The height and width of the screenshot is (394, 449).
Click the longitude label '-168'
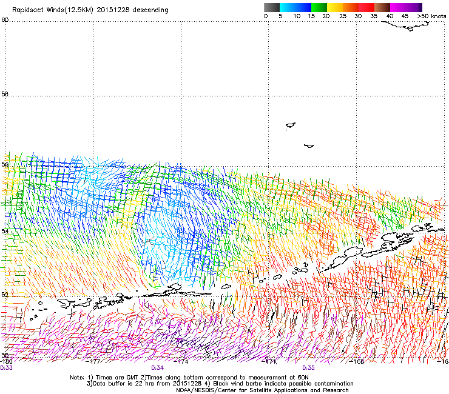point(357,361)
